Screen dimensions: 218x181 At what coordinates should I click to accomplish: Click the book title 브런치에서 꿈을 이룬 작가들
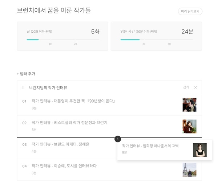tap(54, 11)
